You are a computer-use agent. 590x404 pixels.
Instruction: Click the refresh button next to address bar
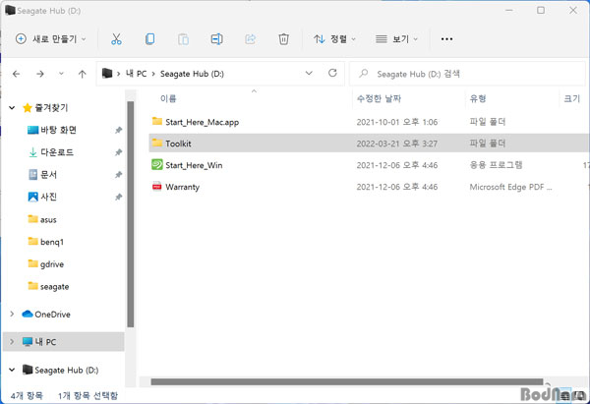tap(332, 73)
